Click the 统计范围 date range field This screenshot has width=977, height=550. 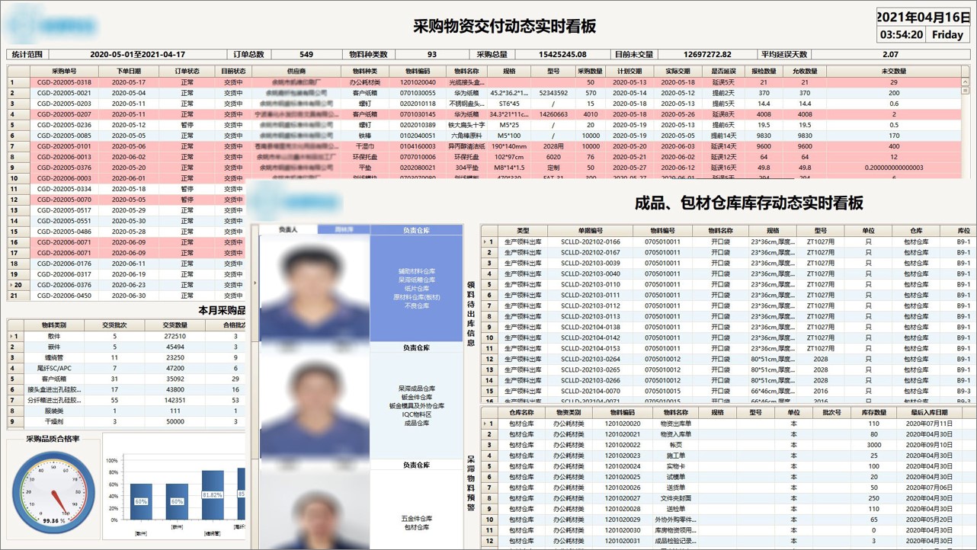point(137,55)
